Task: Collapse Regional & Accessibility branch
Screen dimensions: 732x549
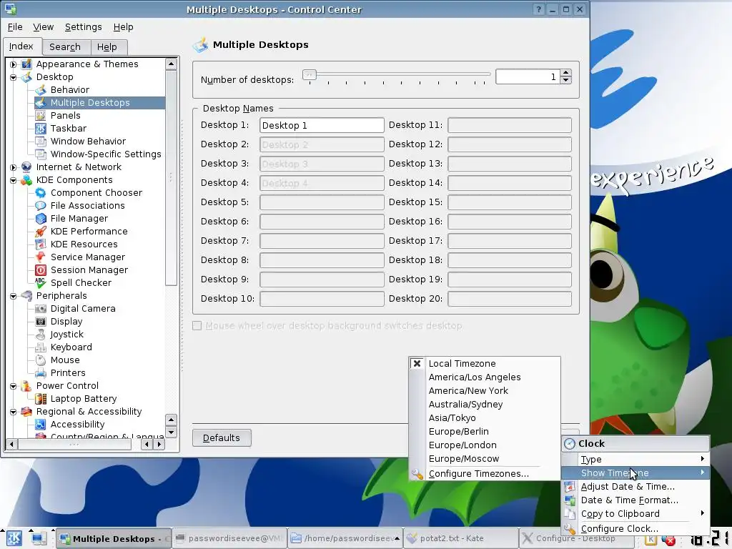Action: click(13, 412)
